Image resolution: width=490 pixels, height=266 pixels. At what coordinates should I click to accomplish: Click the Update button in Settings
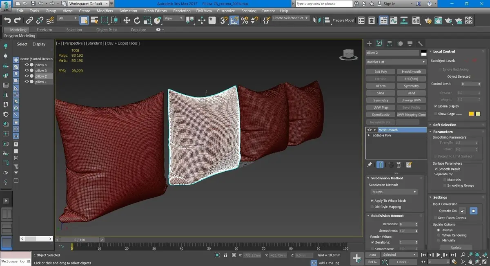456,247
